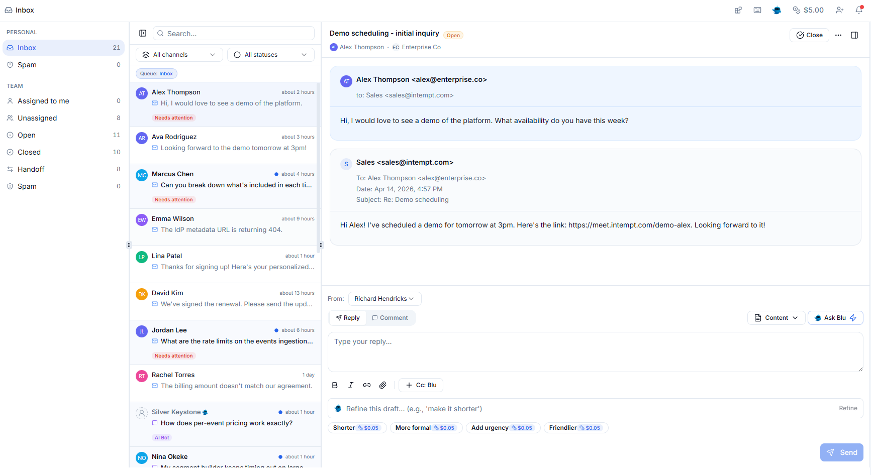Open the Handoff section in the sidebar
The image size is (871, 475).
pos(31,169)
